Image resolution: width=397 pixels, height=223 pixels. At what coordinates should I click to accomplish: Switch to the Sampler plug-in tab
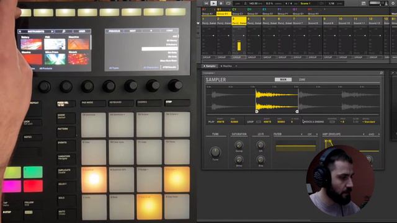tap(210, 66)
